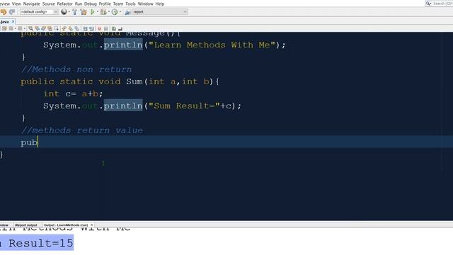This screenshot has width=453, height=255.
Task: Run the project with green arrow
Action: [x=93, y=12]
